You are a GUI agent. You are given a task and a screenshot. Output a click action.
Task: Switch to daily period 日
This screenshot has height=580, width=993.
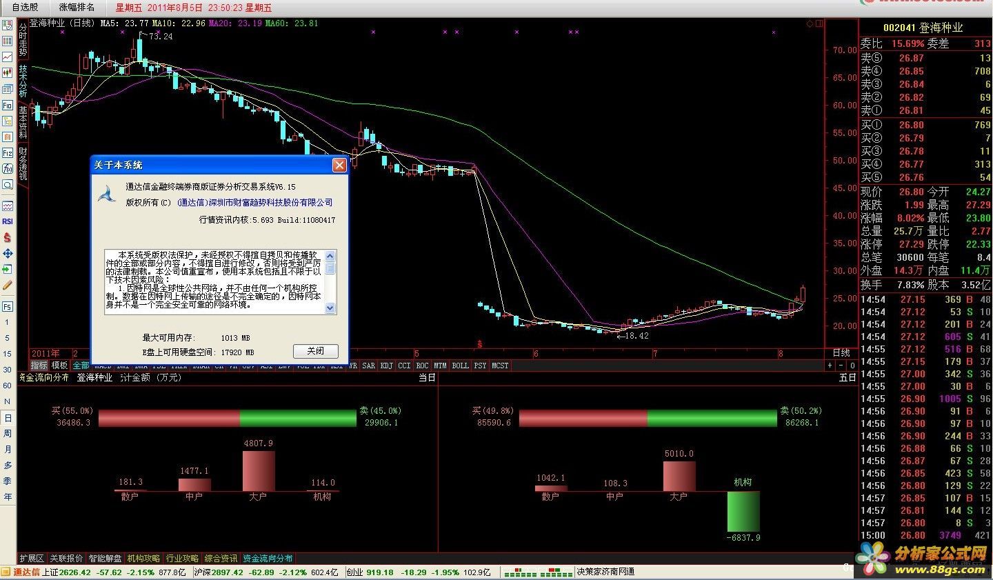pos(8,418)
